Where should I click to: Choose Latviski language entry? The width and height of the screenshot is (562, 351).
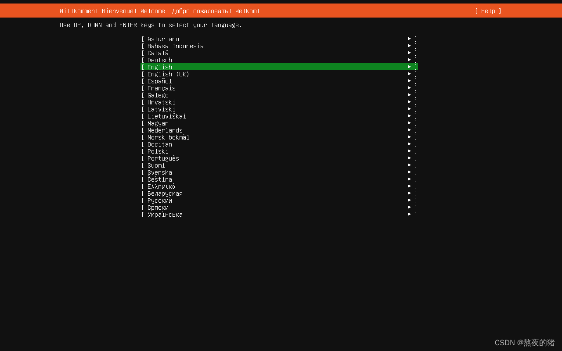coord(279,109)
